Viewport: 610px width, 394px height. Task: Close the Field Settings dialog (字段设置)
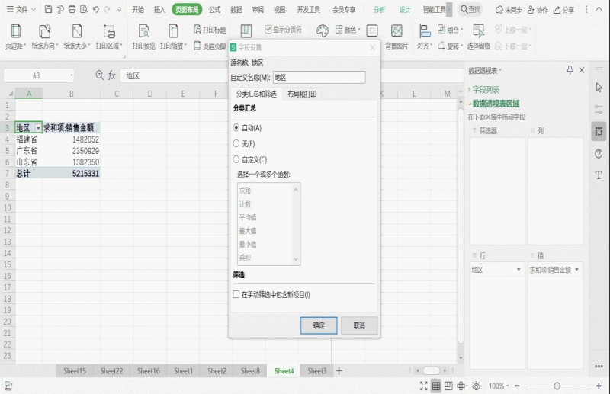tap(372, 47)
